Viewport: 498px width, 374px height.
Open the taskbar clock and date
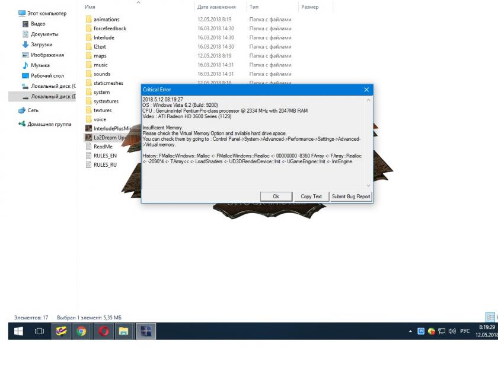coord(486,331)
